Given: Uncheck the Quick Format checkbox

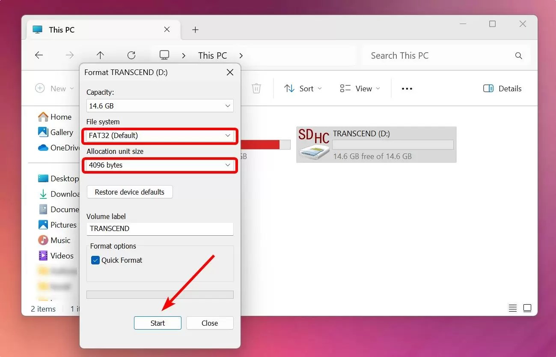Looking at the screenshot, I should tap(95, 260).
